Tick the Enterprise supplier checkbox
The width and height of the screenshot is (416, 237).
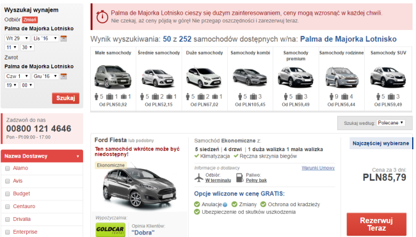click(x=8, y=232)
